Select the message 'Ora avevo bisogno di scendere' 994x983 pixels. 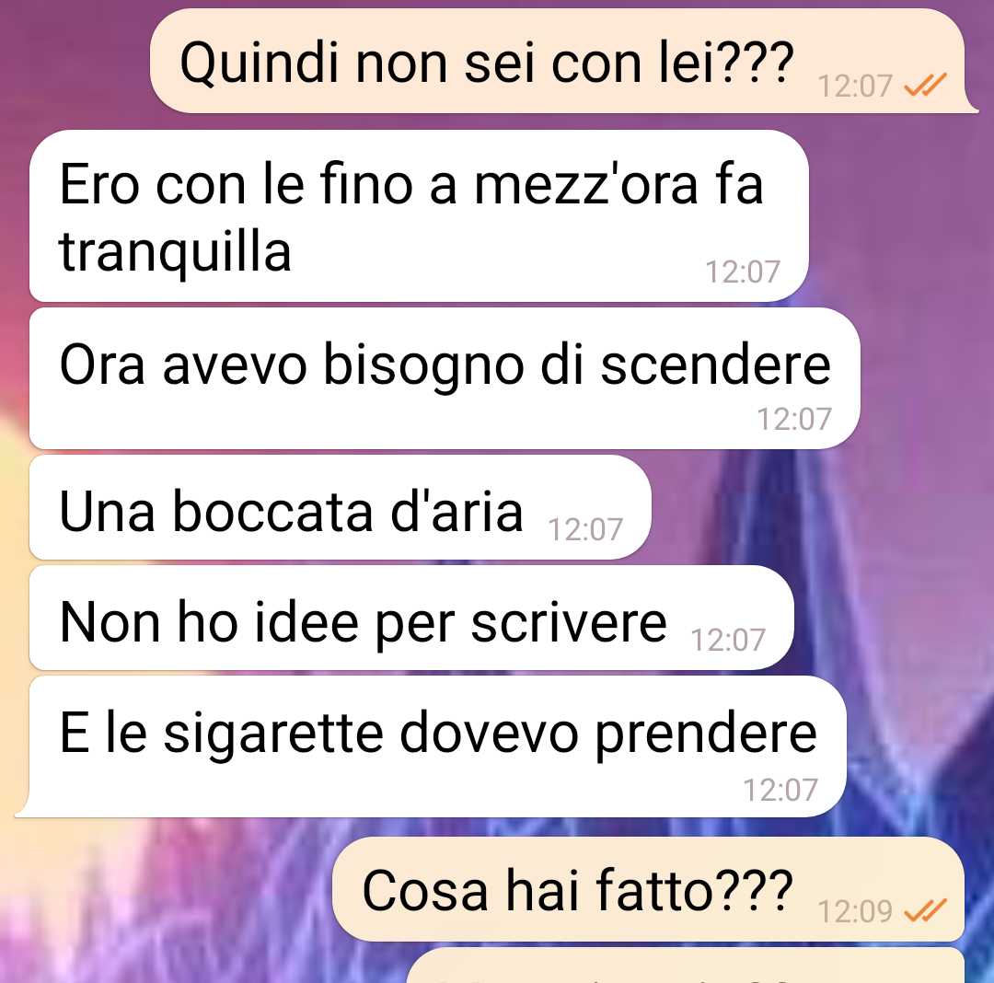pos(445,378)
